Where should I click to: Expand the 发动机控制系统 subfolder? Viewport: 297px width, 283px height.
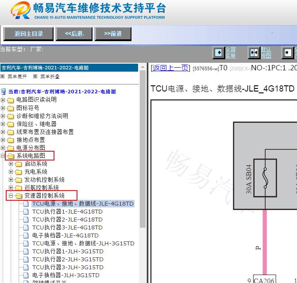pos(11,180)
